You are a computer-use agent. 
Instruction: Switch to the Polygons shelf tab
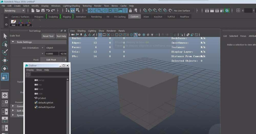[39, 17]
